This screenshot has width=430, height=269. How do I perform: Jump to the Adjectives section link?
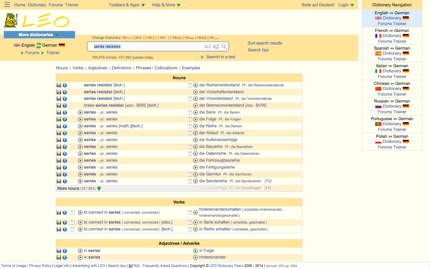pyautogui.click(x=97, y=68)
